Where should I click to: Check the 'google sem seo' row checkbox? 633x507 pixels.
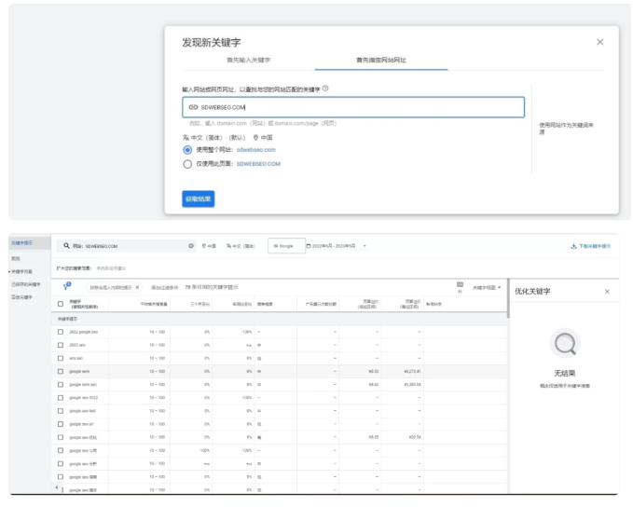click(x=61, y=385)
